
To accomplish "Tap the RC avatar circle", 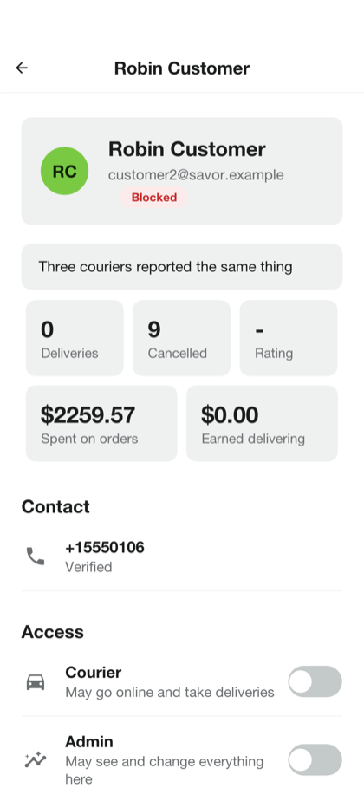I will pos(64,171).
